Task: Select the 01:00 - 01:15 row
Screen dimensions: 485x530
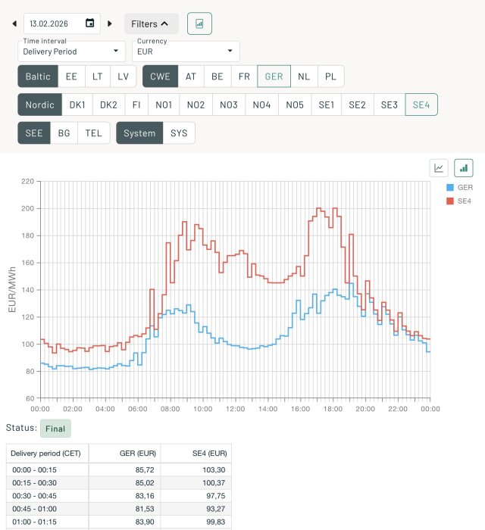Action: (x=119, y=522)
